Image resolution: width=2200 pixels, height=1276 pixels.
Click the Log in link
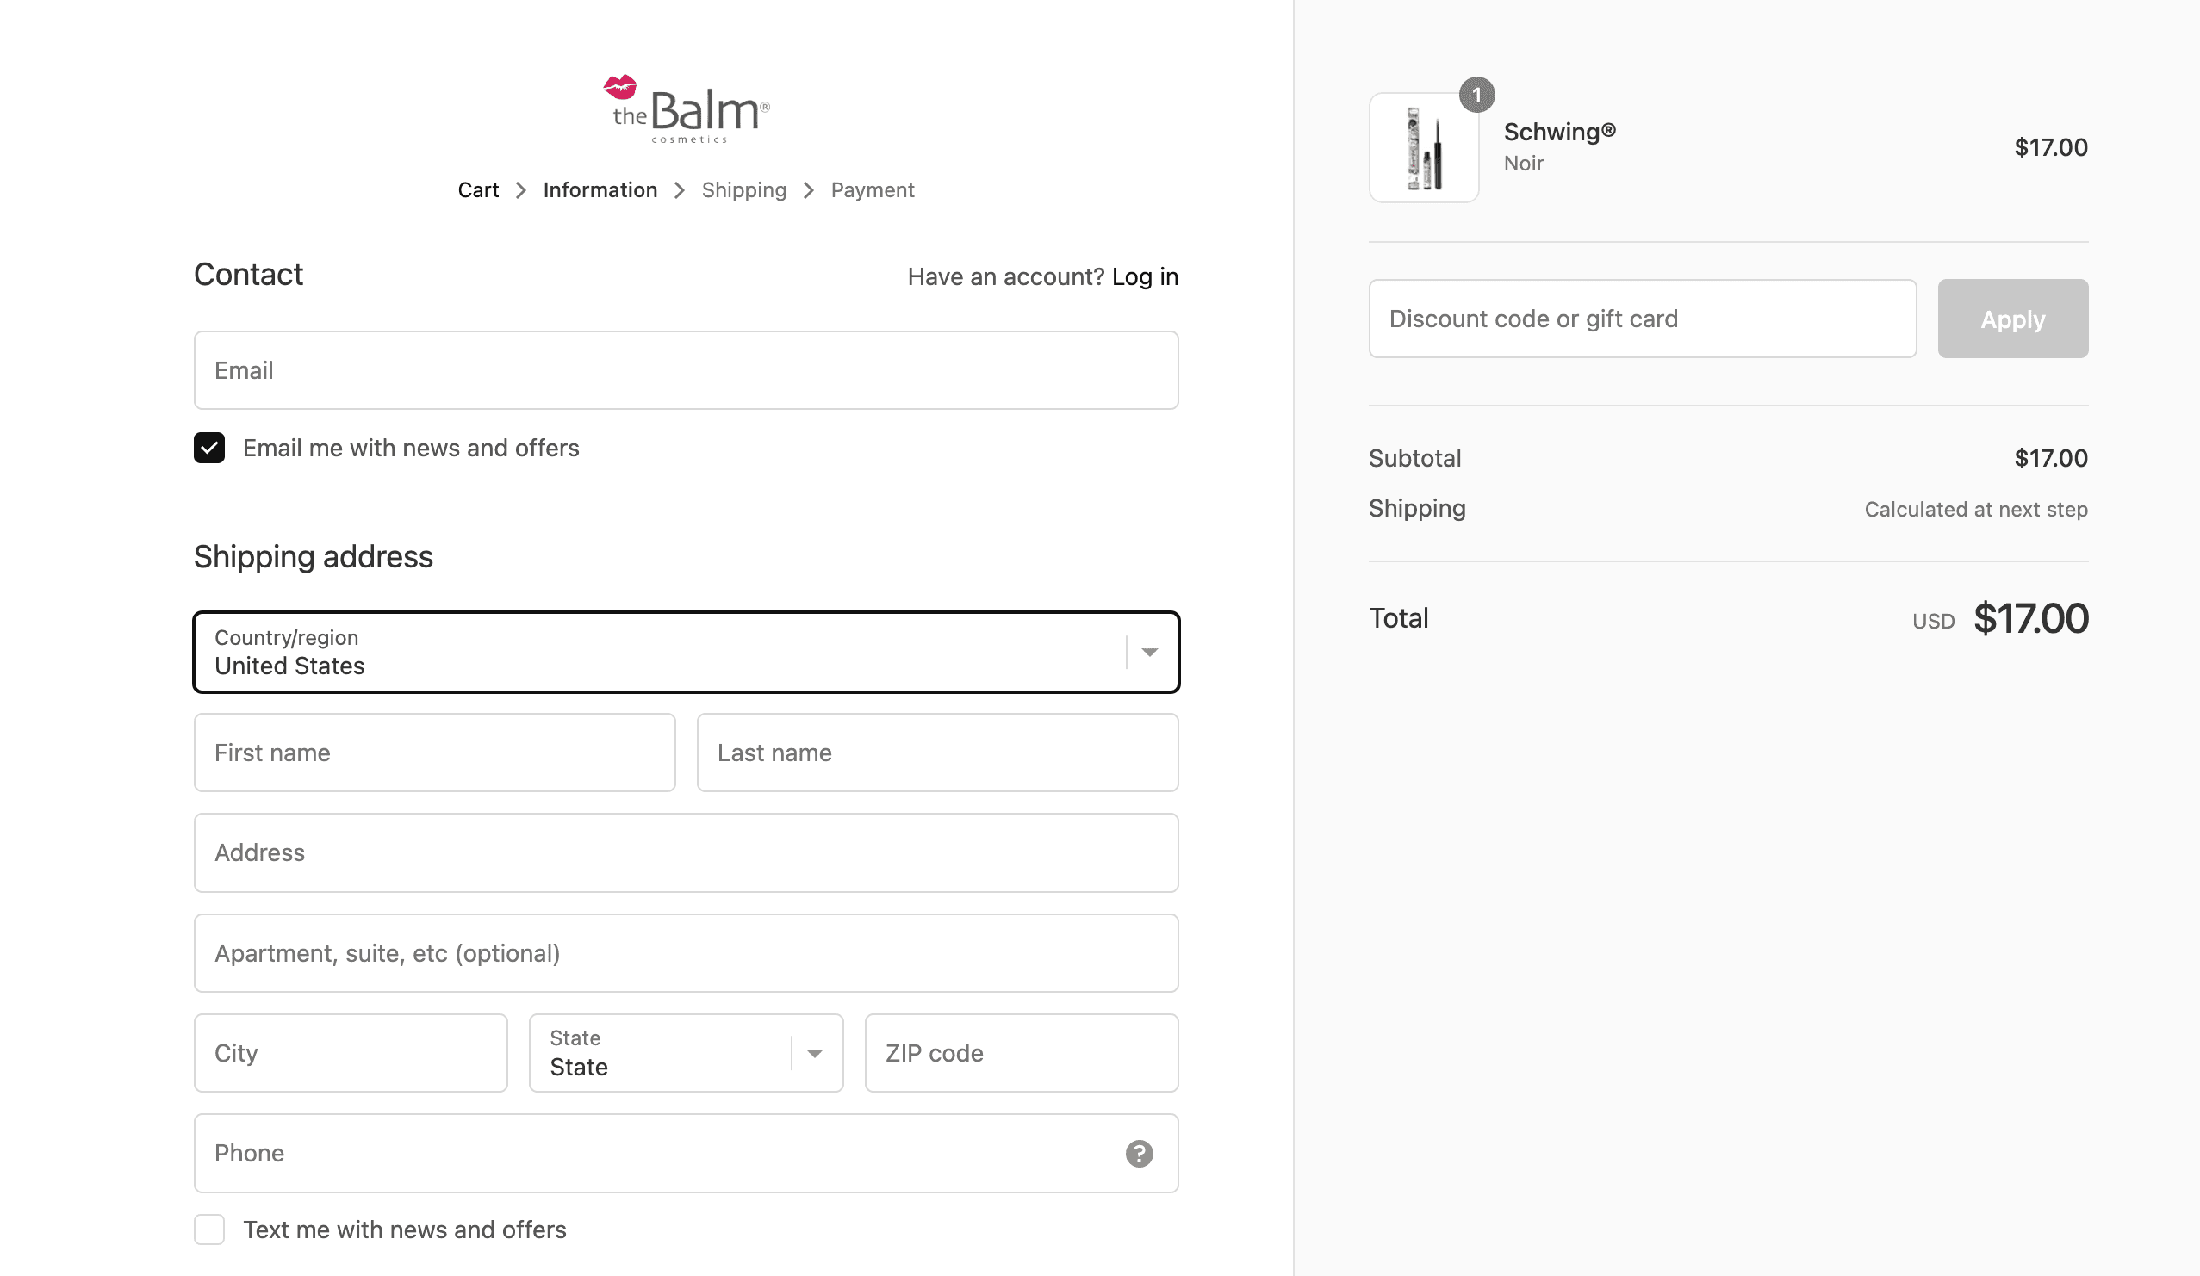[x=1145, y=276]
